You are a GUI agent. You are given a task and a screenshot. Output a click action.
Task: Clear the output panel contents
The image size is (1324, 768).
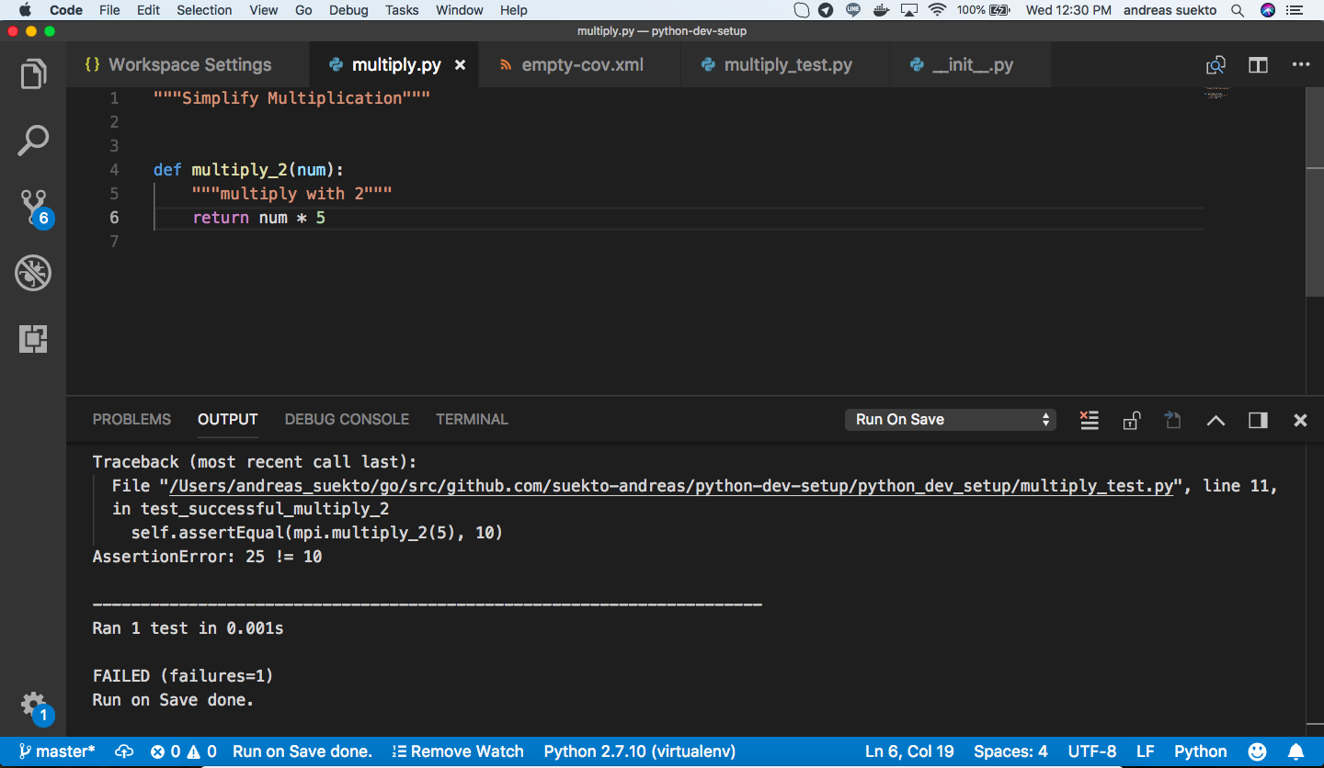[1090, 420]
